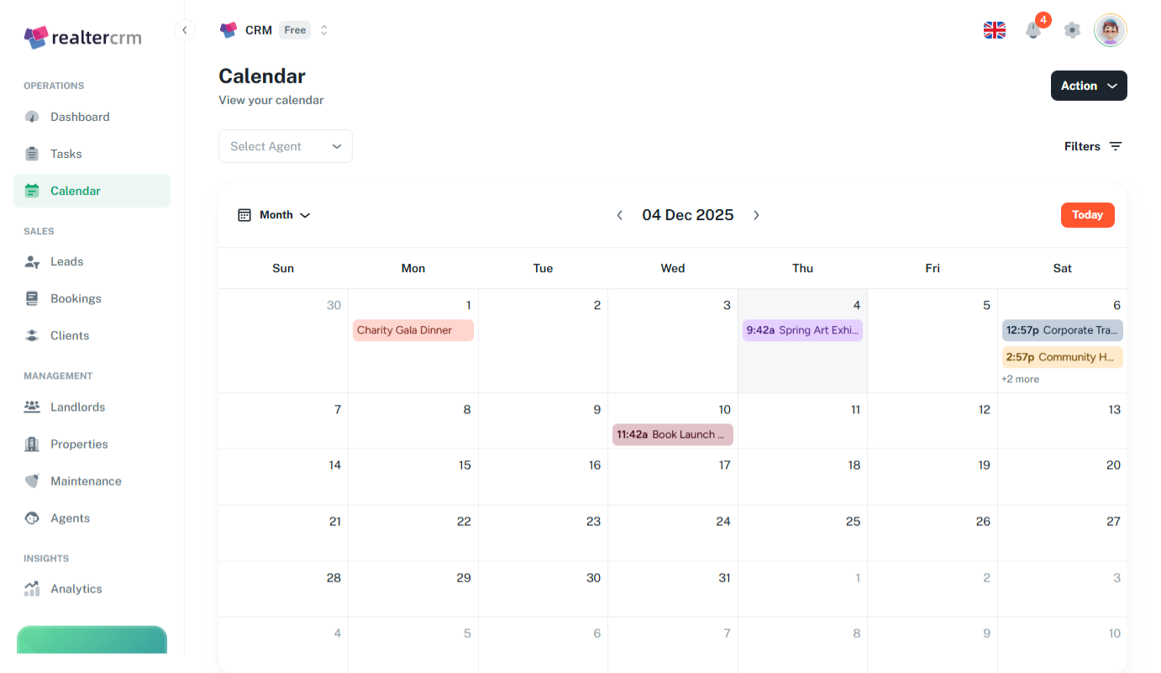Open the user profile avatar
The height and width of the screenshot is (673, 1161).
1110,30
